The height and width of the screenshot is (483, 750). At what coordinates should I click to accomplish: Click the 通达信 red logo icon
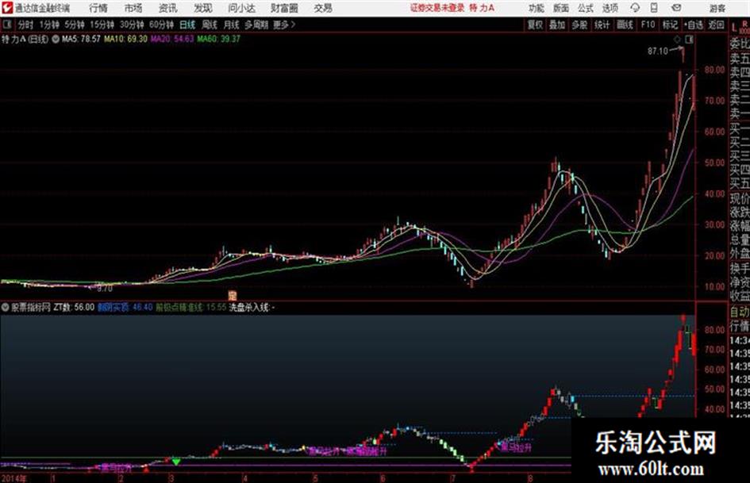click(x=6, y=8)
